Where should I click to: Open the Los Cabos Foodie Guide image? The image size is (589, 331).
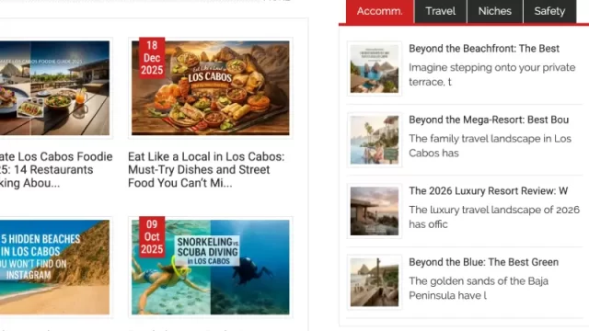(x=55, y=88)
